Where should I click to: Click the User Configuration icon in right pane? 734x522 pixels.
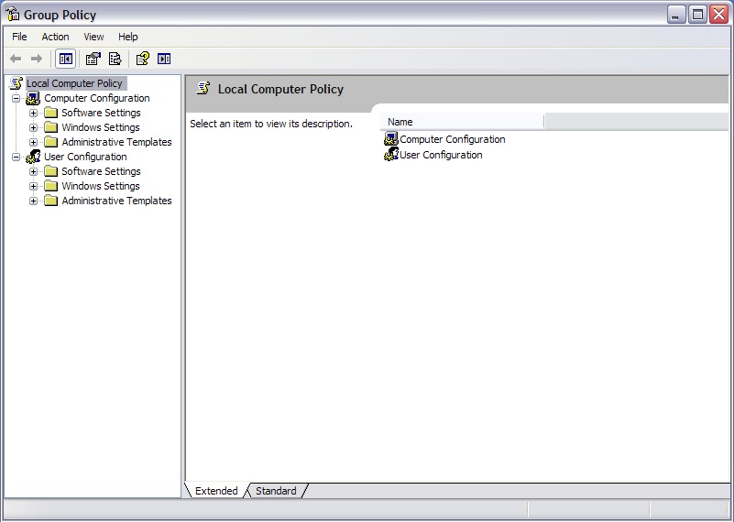391,155
